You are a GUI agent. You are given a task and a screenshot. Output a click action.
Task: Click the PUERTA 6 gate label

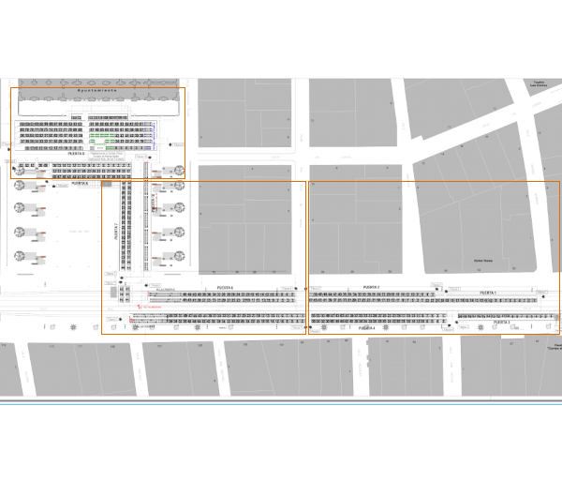(x=225, y=287)
